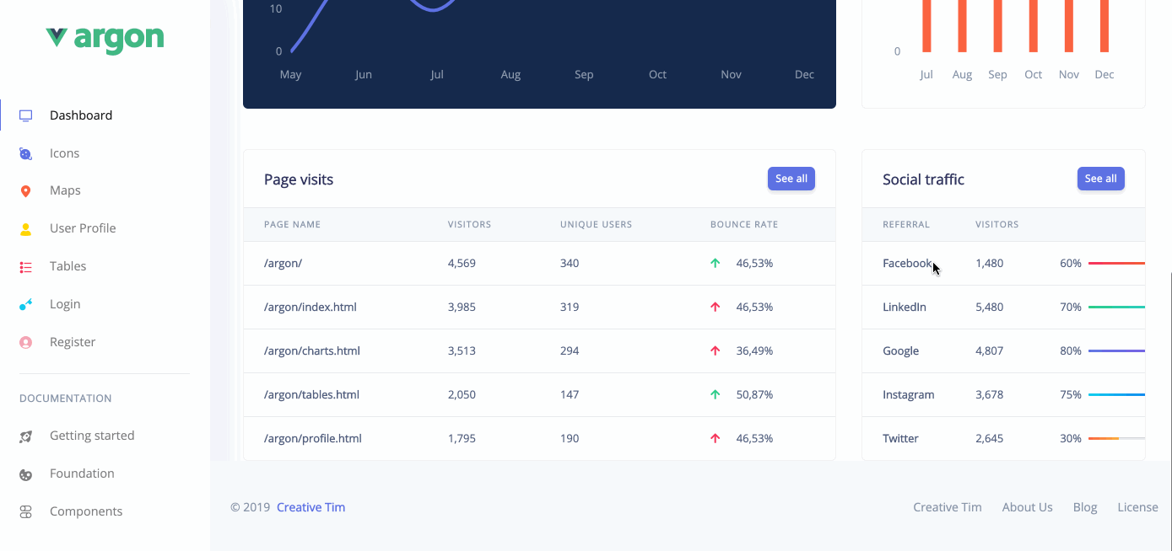Click the Components grid icon
Image resolution: width=1172 pixels, height=551 pixels.
tap(25, 511)
